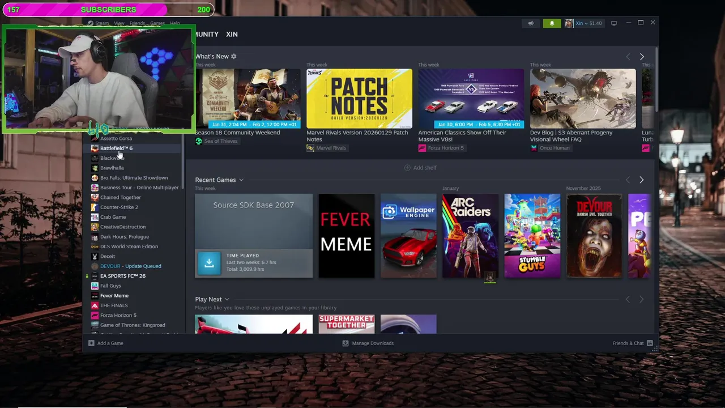725x408 pixels.
Task: Click the Forza Horizon 5 icon under news
Action: [x=422, y=148]
